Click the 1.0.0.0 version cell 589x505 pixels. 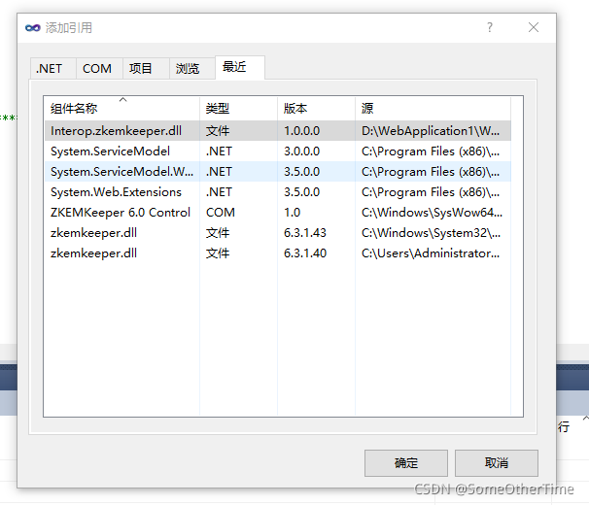(301, 131)
